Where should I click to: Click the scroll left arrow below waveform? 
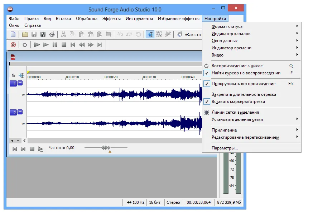click(x=24, y=140)
